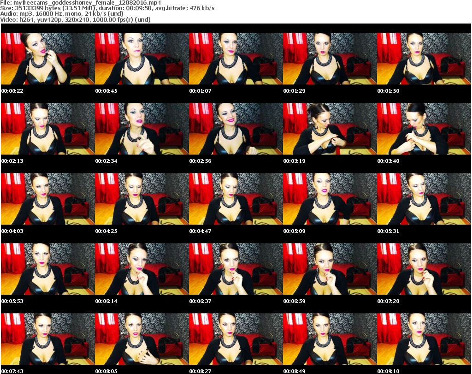472x374 pixels.
Task: Open the frame captured at 00:02:56
Action: pos(236,129)
